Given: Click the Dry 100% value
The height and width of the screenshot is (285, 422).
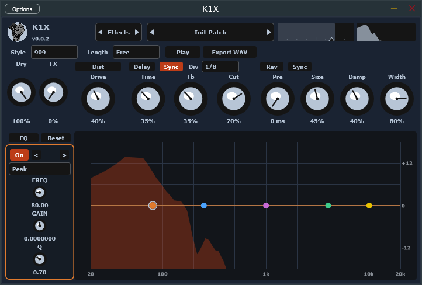Looking at the screenshot, I should [x=21, y=121].
